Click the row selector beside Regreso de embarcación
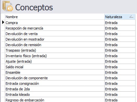This screenshot has height=102, width=137. click(x=3, y=100)
